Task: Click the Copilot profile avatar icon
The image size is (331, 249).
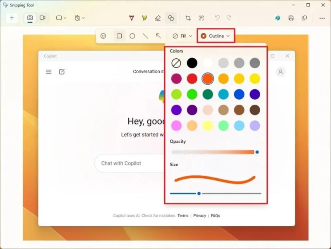Action: coord(281,72)
